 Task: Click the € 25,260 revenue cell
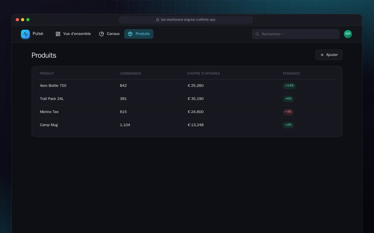pos(195,86)
